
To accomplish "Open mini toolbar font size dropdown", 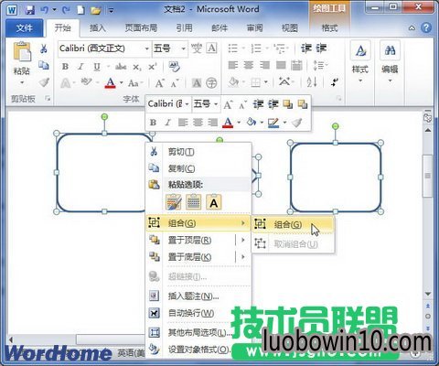I will pos(216,104).
